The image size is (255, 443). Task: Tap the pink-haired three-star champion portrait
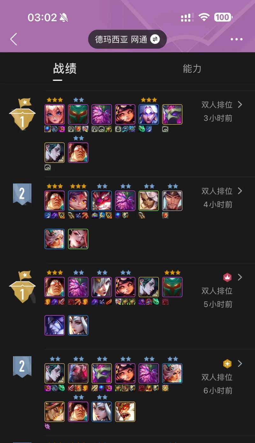(55, 114)
